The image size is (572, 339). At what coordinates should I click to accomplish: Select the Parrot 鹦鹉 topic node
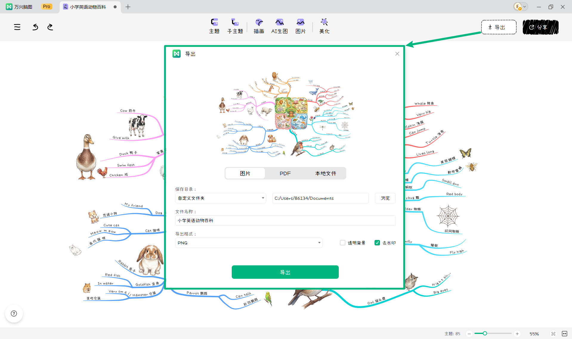(197, 293)
